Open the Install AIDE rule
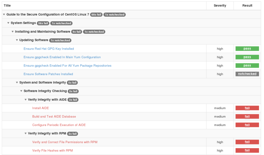The width and height of the screenshot is (264, 155). click(x=40, y=108)
